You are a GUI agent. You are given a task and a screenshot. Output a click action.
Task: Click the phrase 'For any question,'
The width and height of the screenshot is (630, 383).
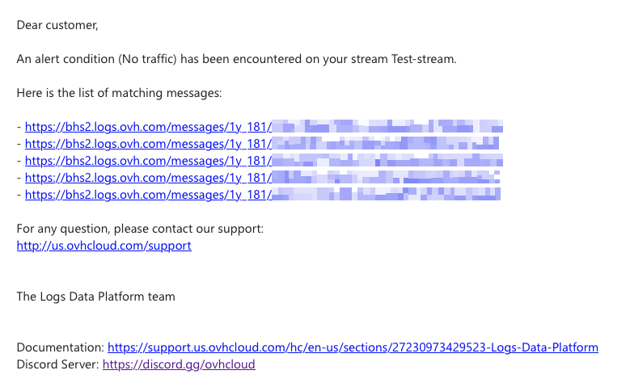(63, 229)
